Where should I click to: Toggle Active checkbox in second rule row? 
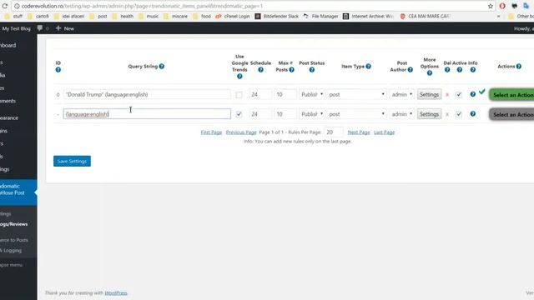click(459, 114)
